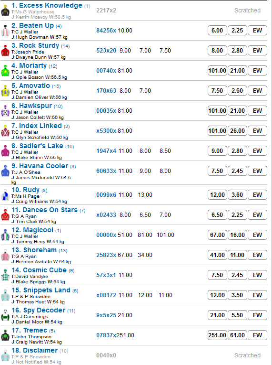Click Beaten Up's jockey silks icon
The height and width of the screenshot is (365, 272).
[5, 31]
